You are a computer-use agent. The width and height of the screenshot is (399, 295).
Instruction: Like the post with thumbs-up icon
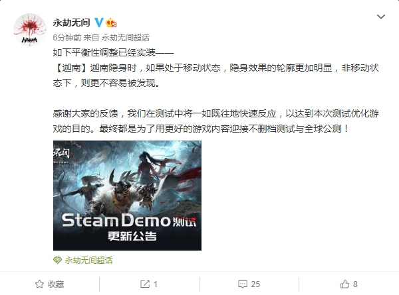344,284
